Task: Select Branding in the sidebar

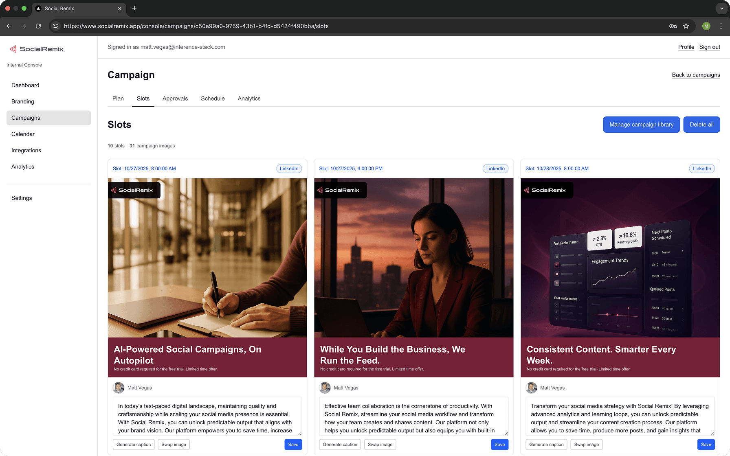Action: (23, 101)
